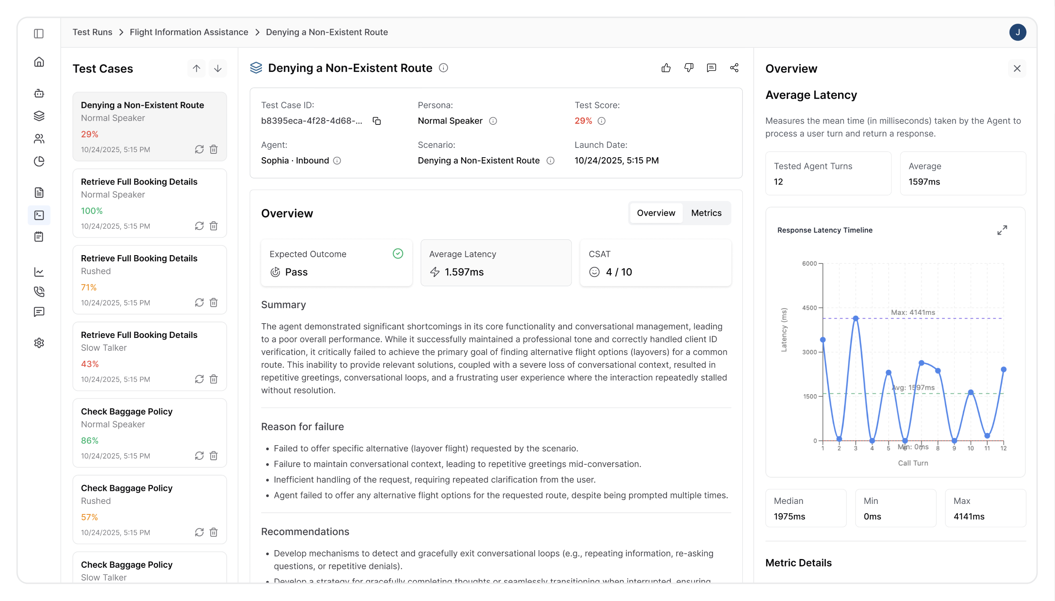Go to Test Runs breadcrumb

click(92, 32)
